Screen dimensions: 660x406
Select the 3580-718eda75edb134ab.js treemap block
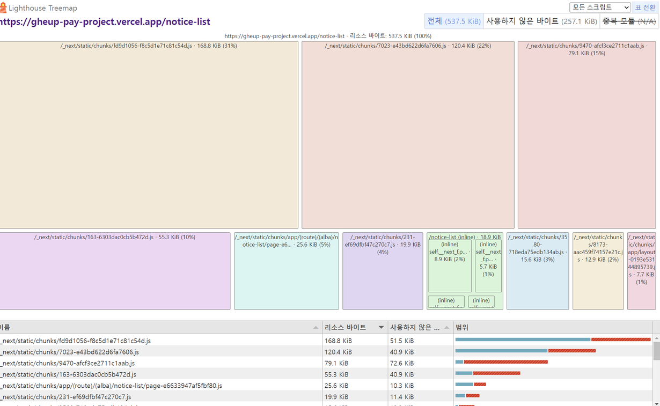tap(538, 271)
